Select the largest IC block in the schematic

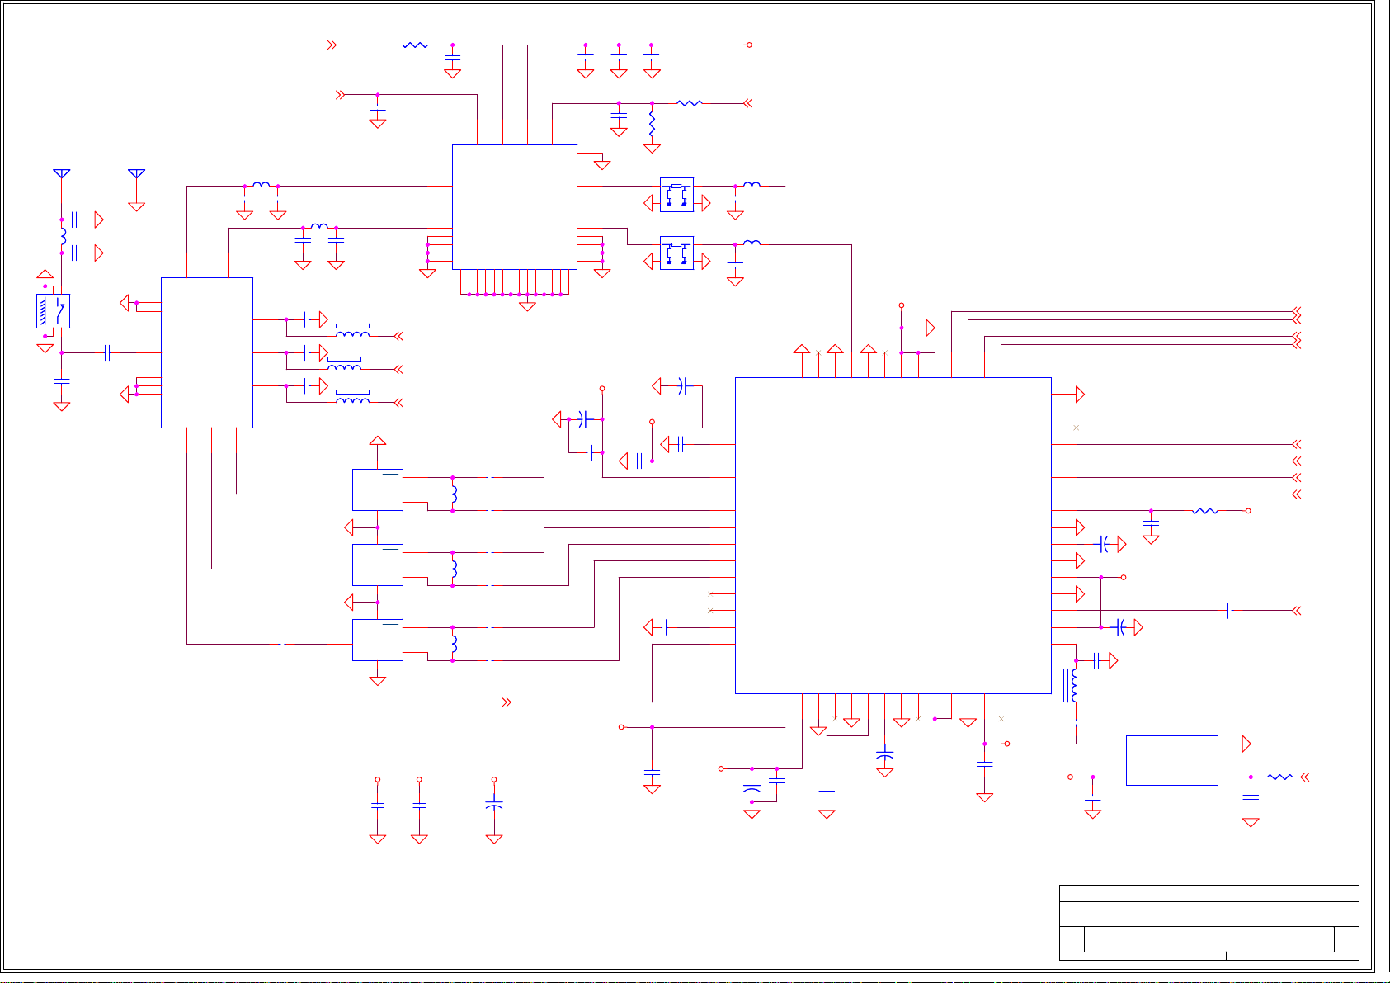pos(893,536)
